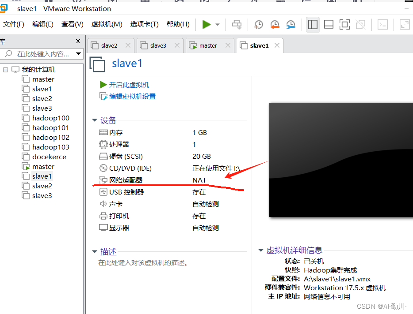Click the stretch guest display toolbar icon
Screen dimensions: 413x314
[x=405, y=24]
